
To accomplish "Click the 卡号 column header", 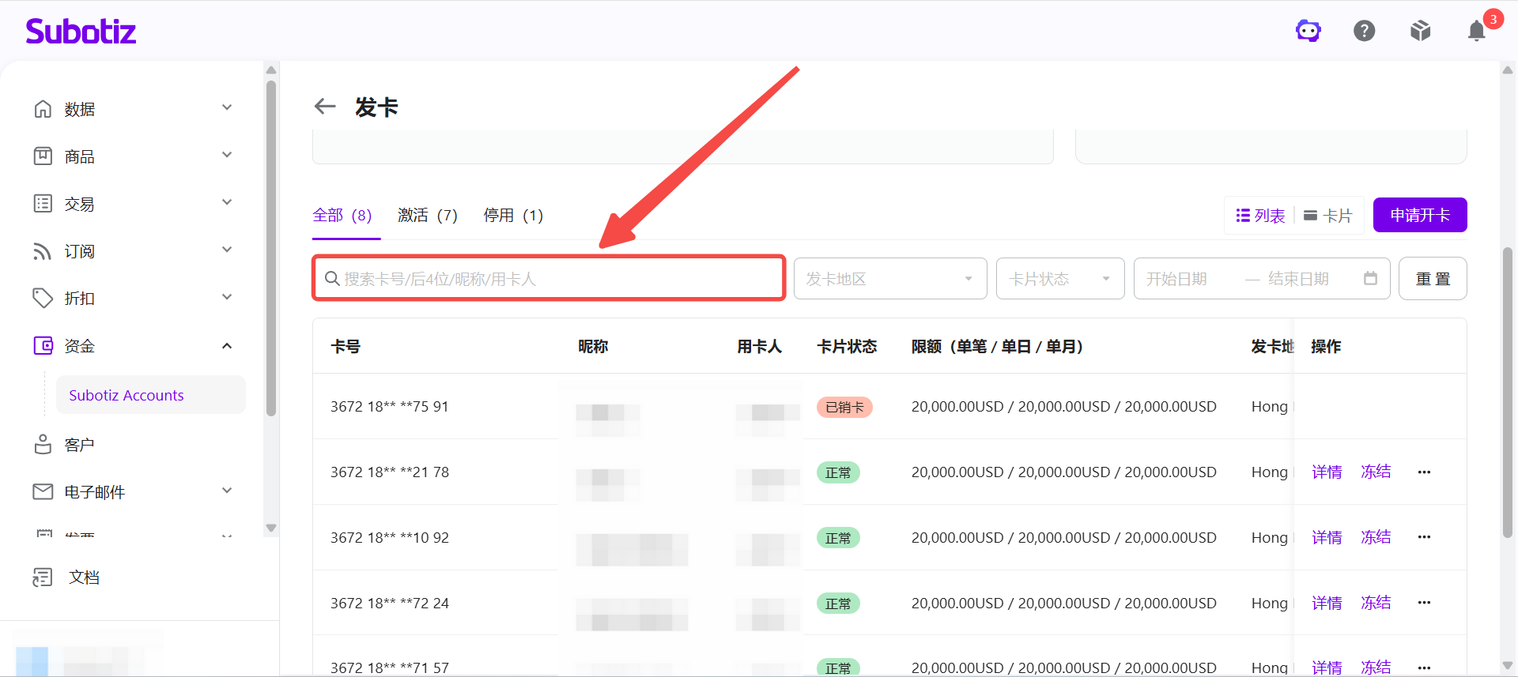I will 346,346.
